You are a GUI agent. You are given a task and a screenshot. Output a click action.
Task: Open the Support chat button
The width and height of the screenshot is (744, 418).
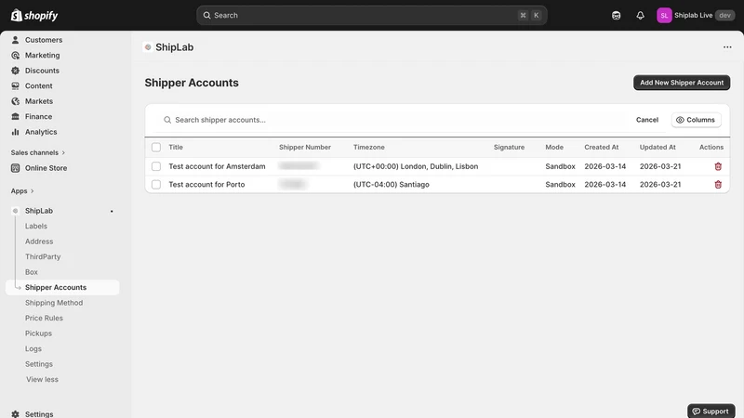(x=711, y=411)
